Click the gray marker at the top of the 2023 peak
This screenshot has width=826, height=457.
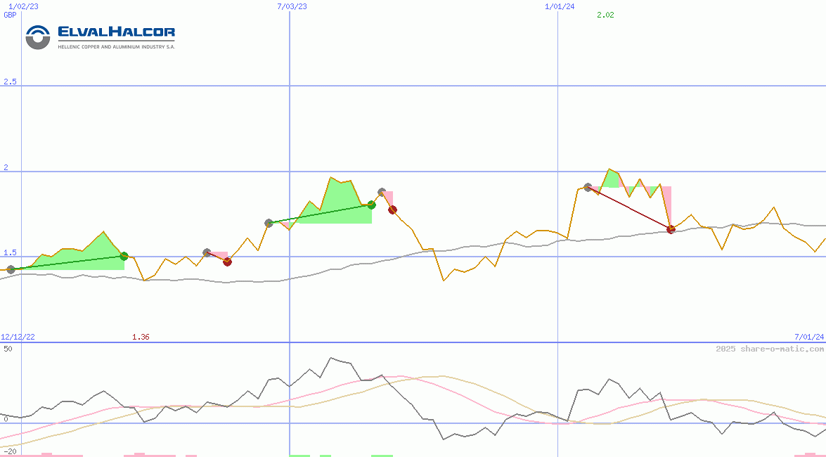click(x=382, y=192)
